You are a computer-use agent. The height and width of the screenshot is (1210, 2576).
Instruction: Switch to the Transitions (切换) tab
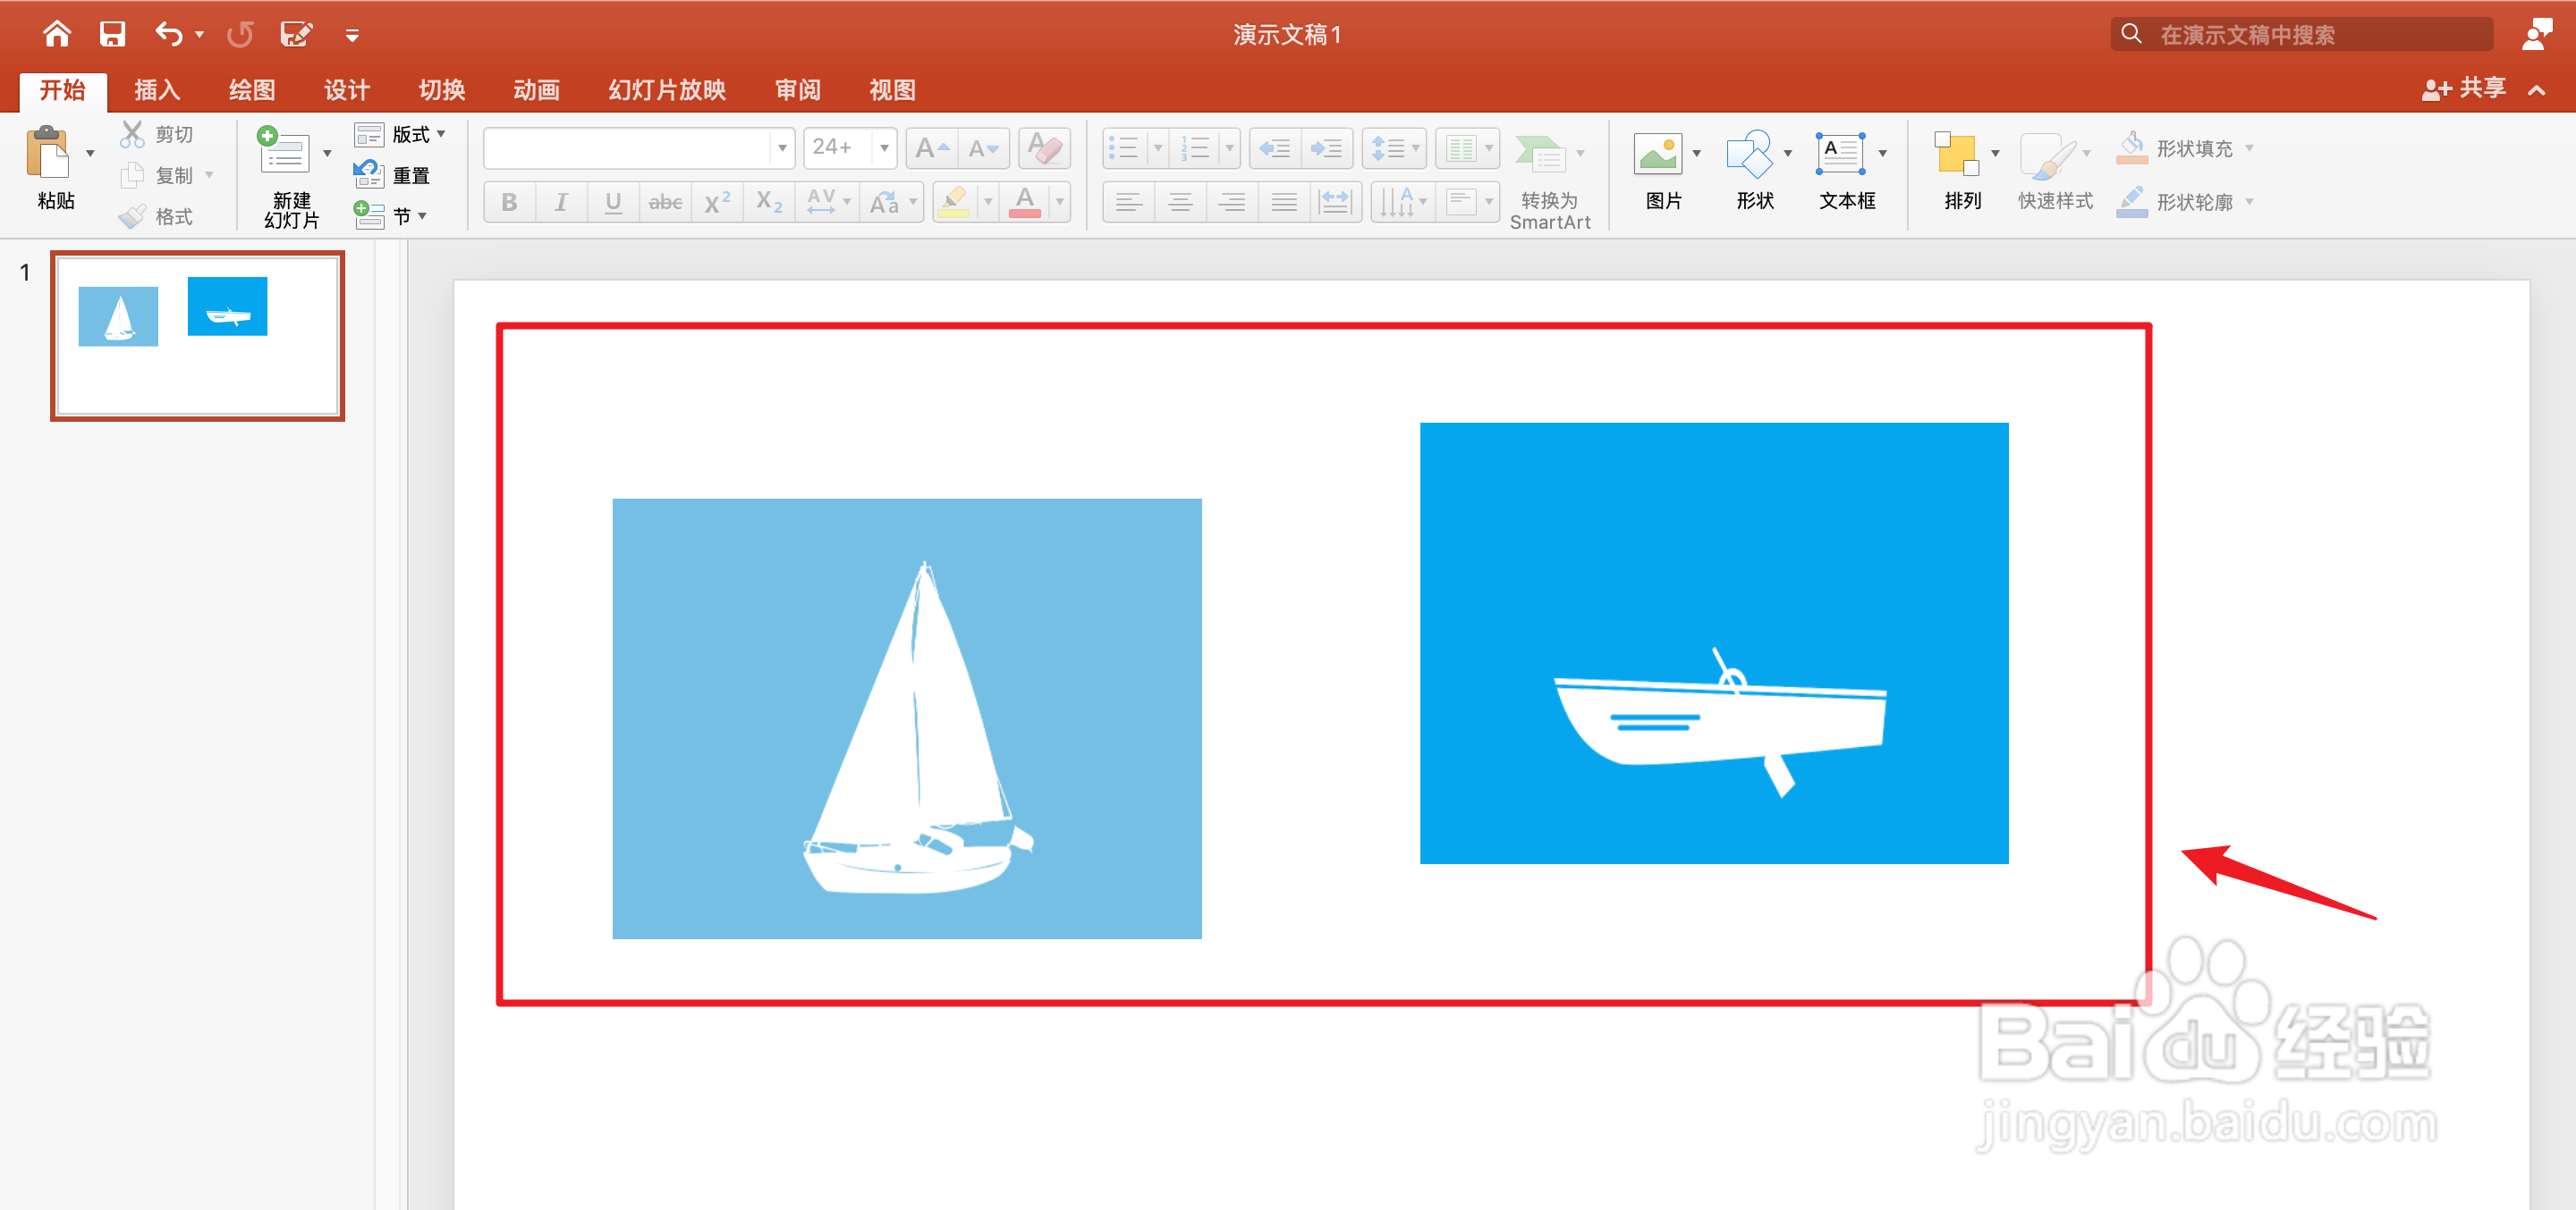coord(442,90)
